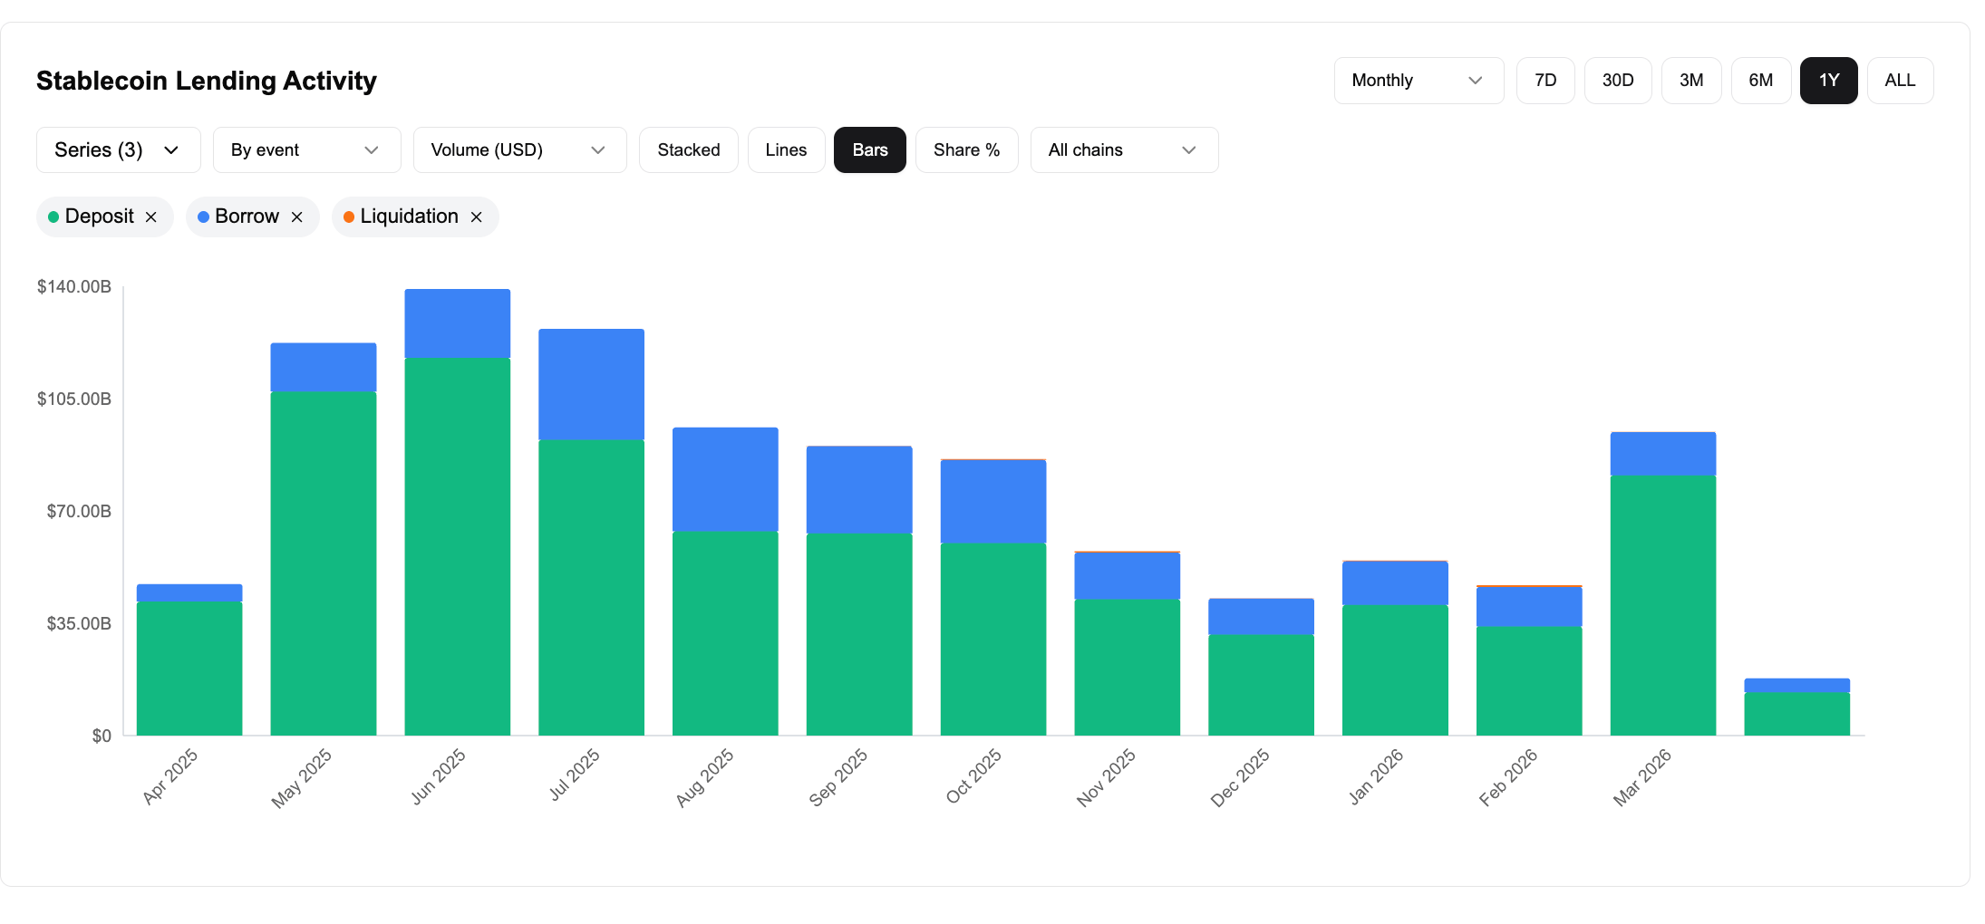The height and width of the screenshot is (924, 1985).
Task: Click the $70.00B axis label
Action: [79, 512]
